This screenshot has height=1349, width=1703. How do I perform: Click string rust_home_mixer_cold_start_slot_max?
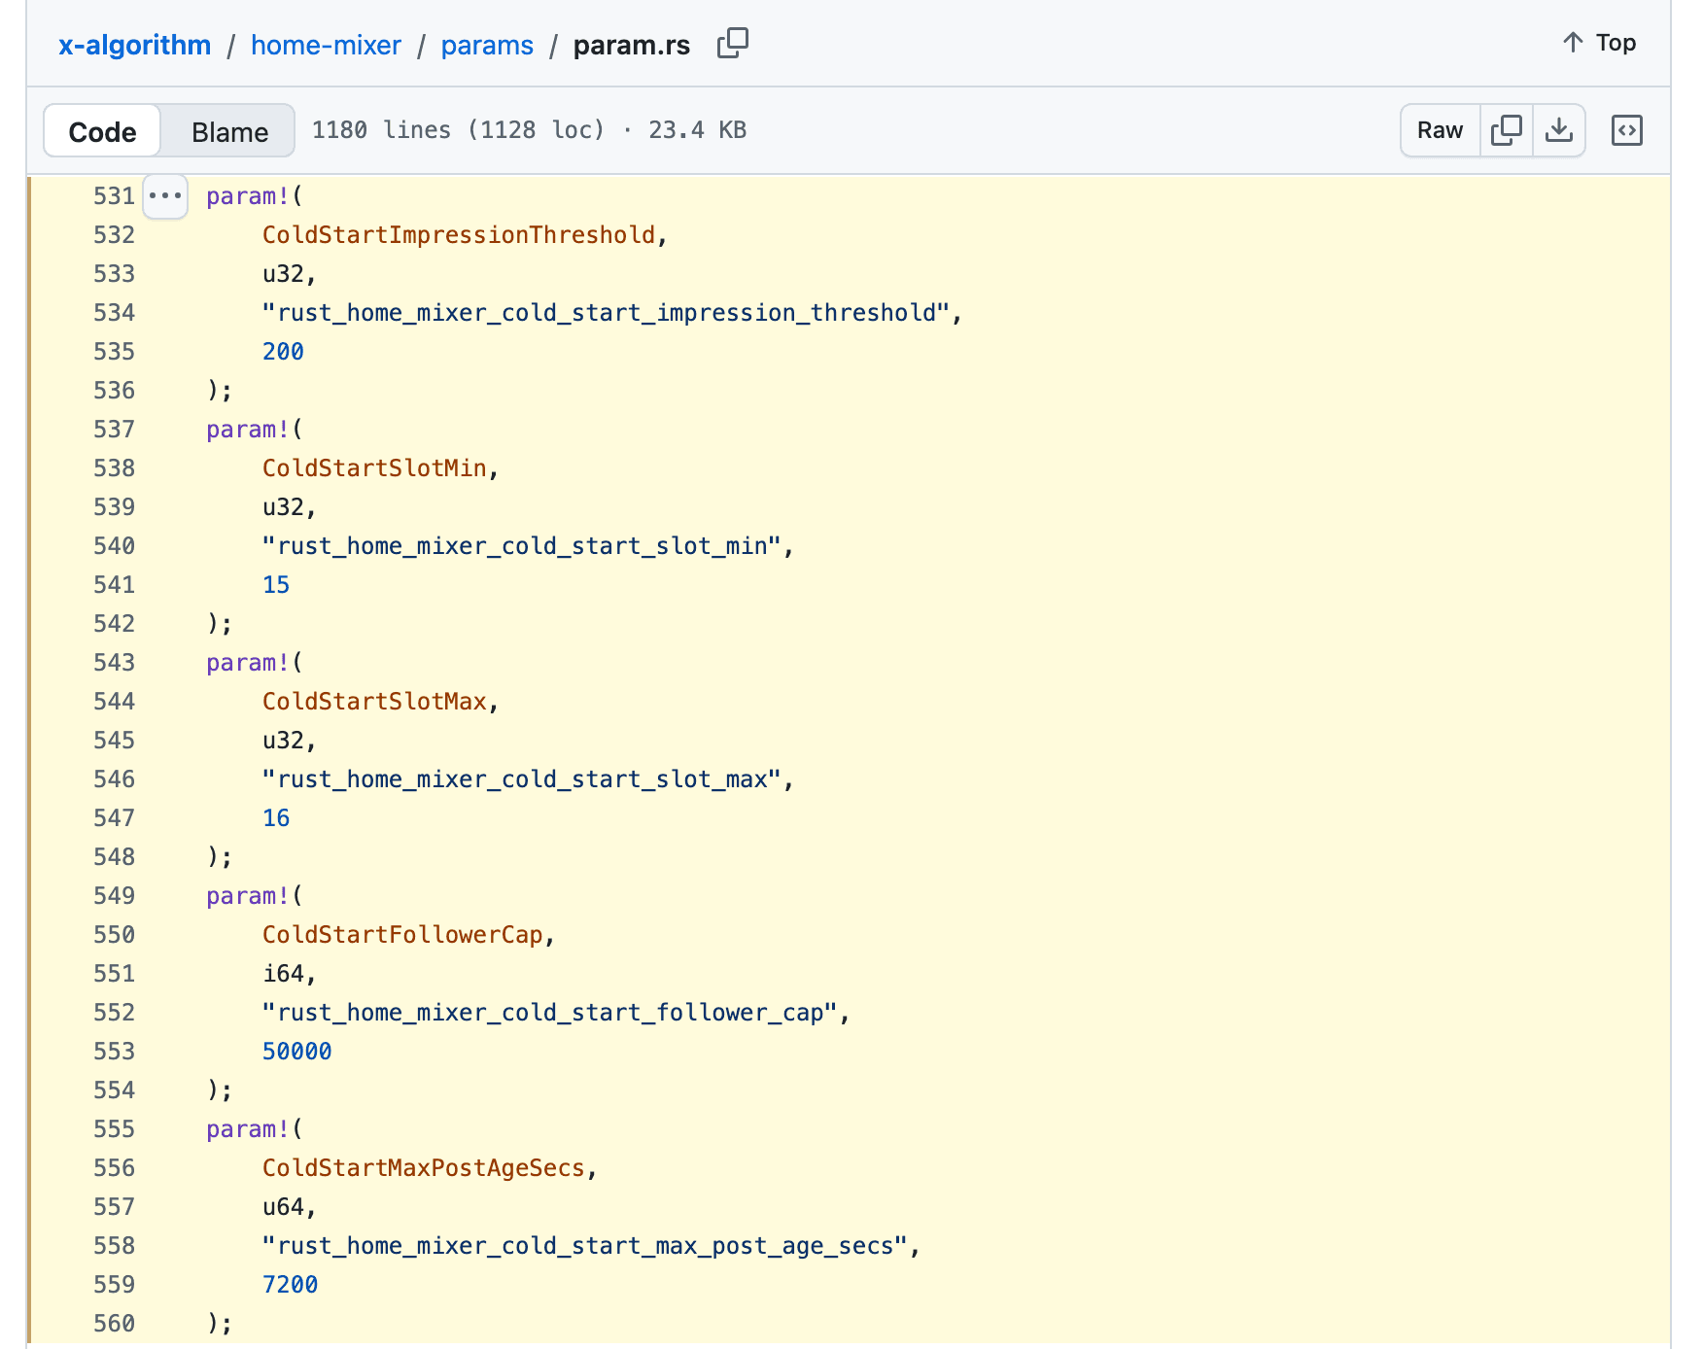click(522, 779)
